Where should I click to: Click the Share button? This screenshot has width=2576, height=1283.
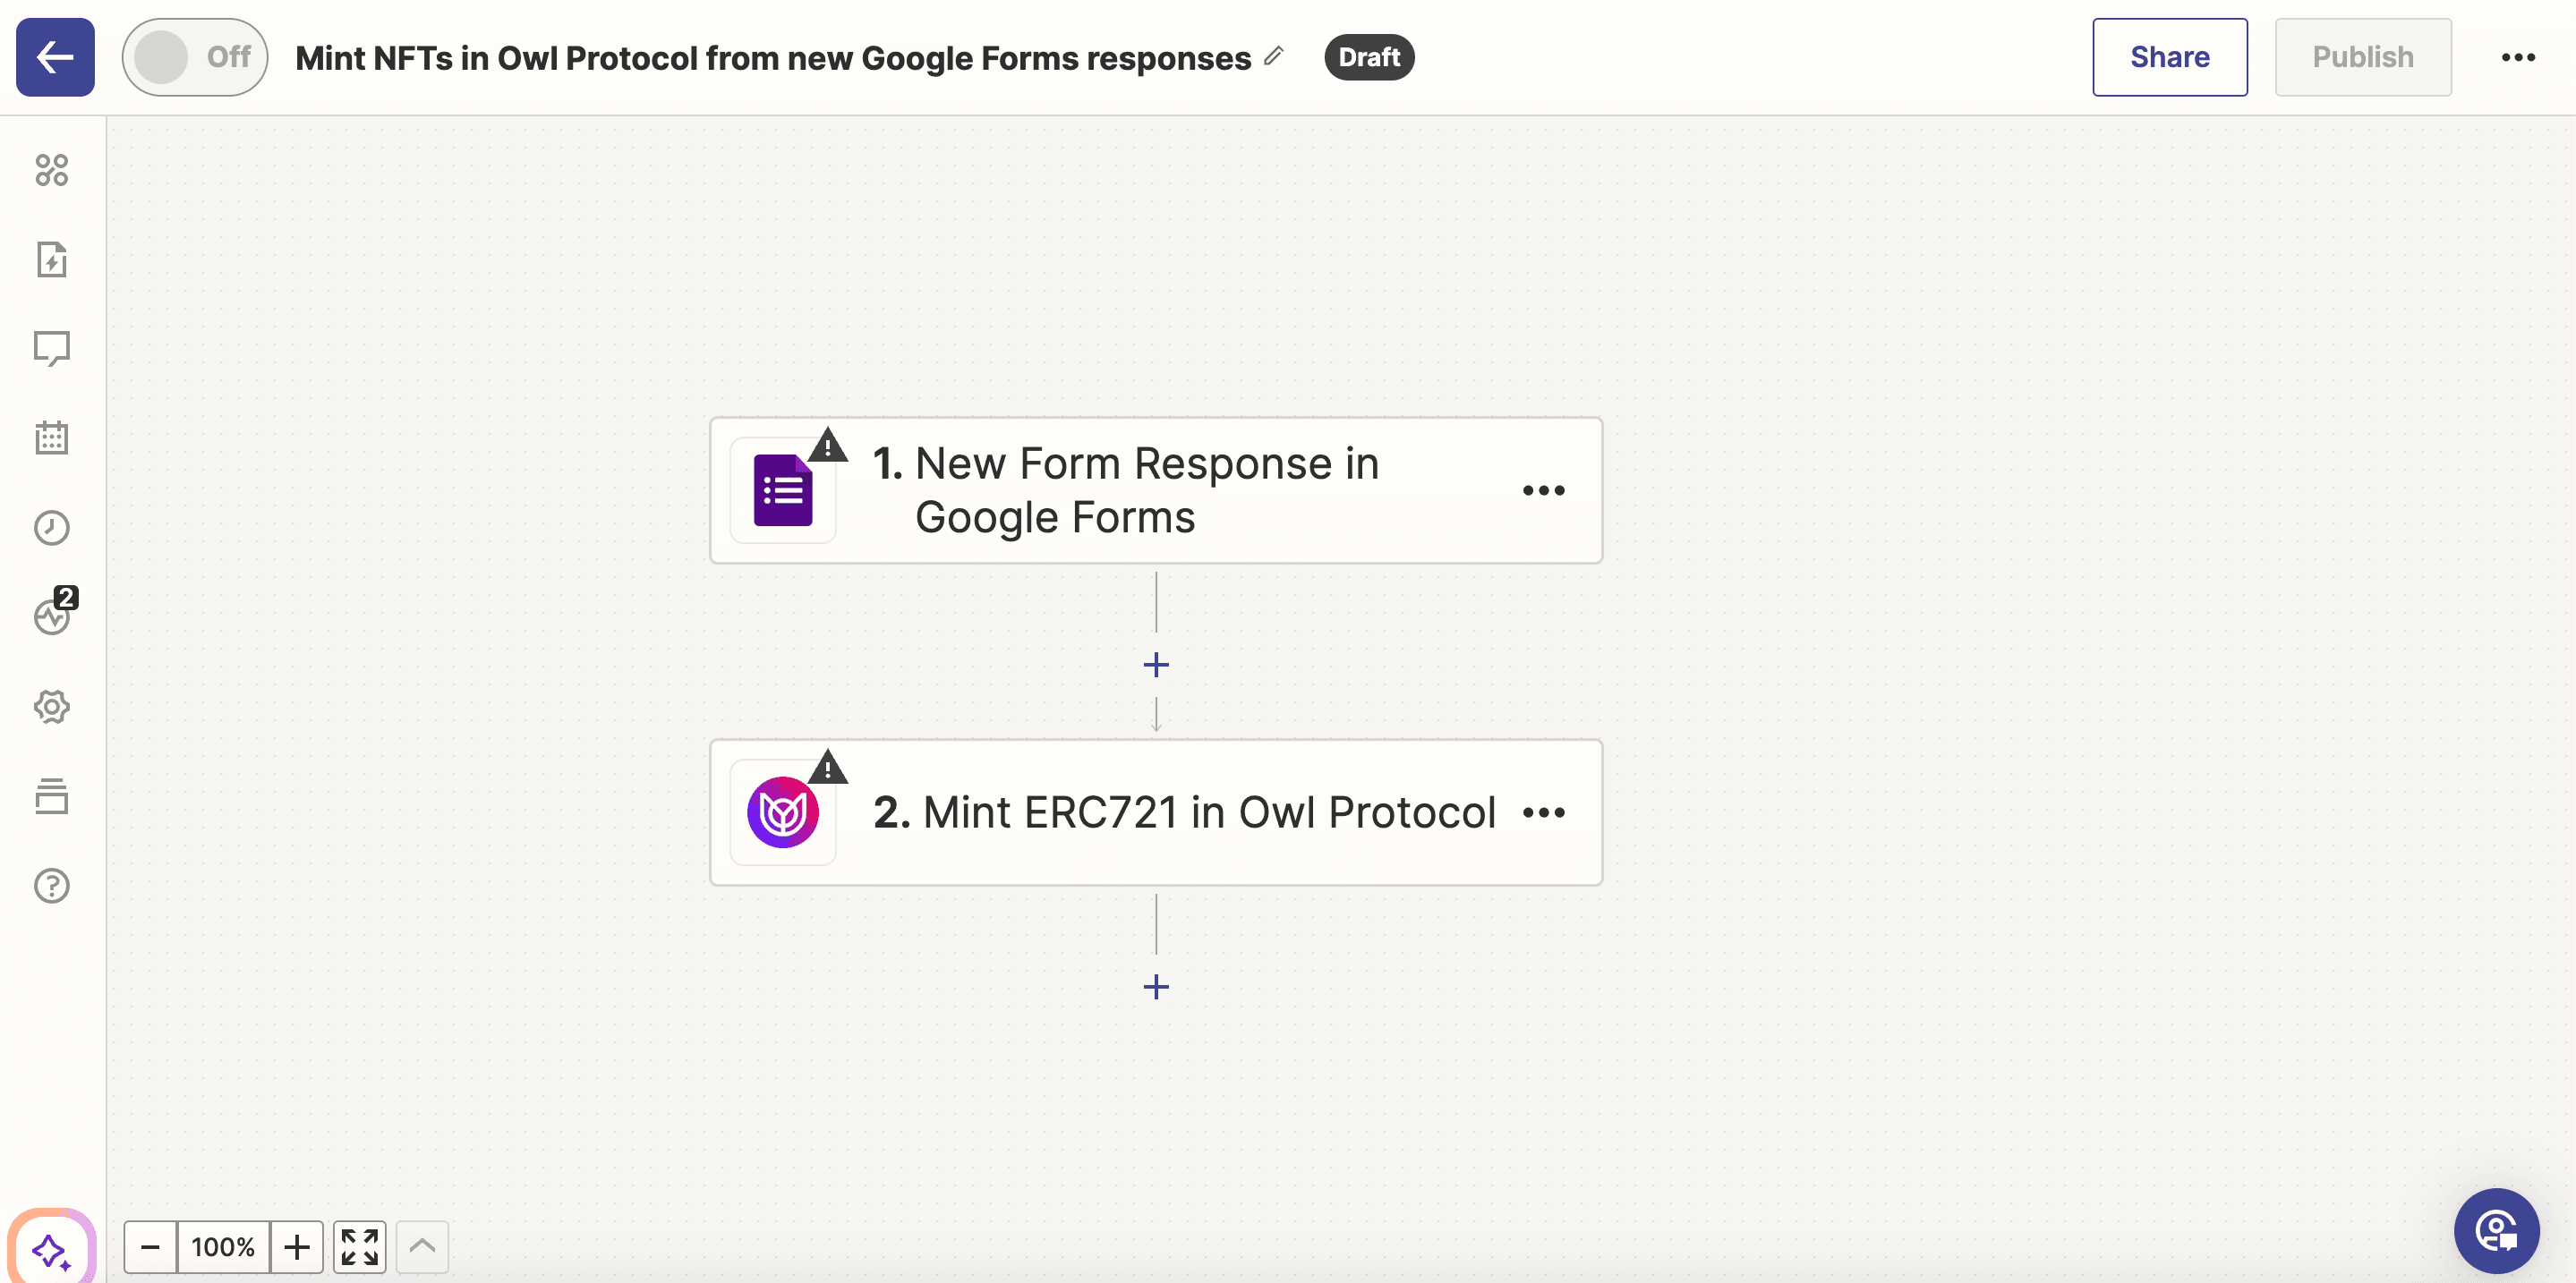pos(2169,57)
